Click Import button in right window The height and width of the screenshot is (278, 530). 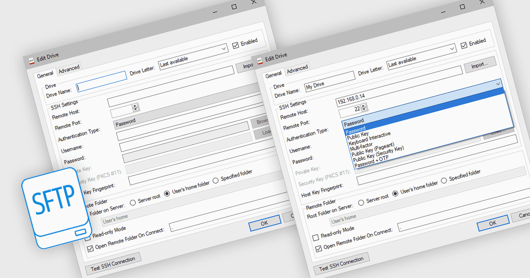point(480,64)
